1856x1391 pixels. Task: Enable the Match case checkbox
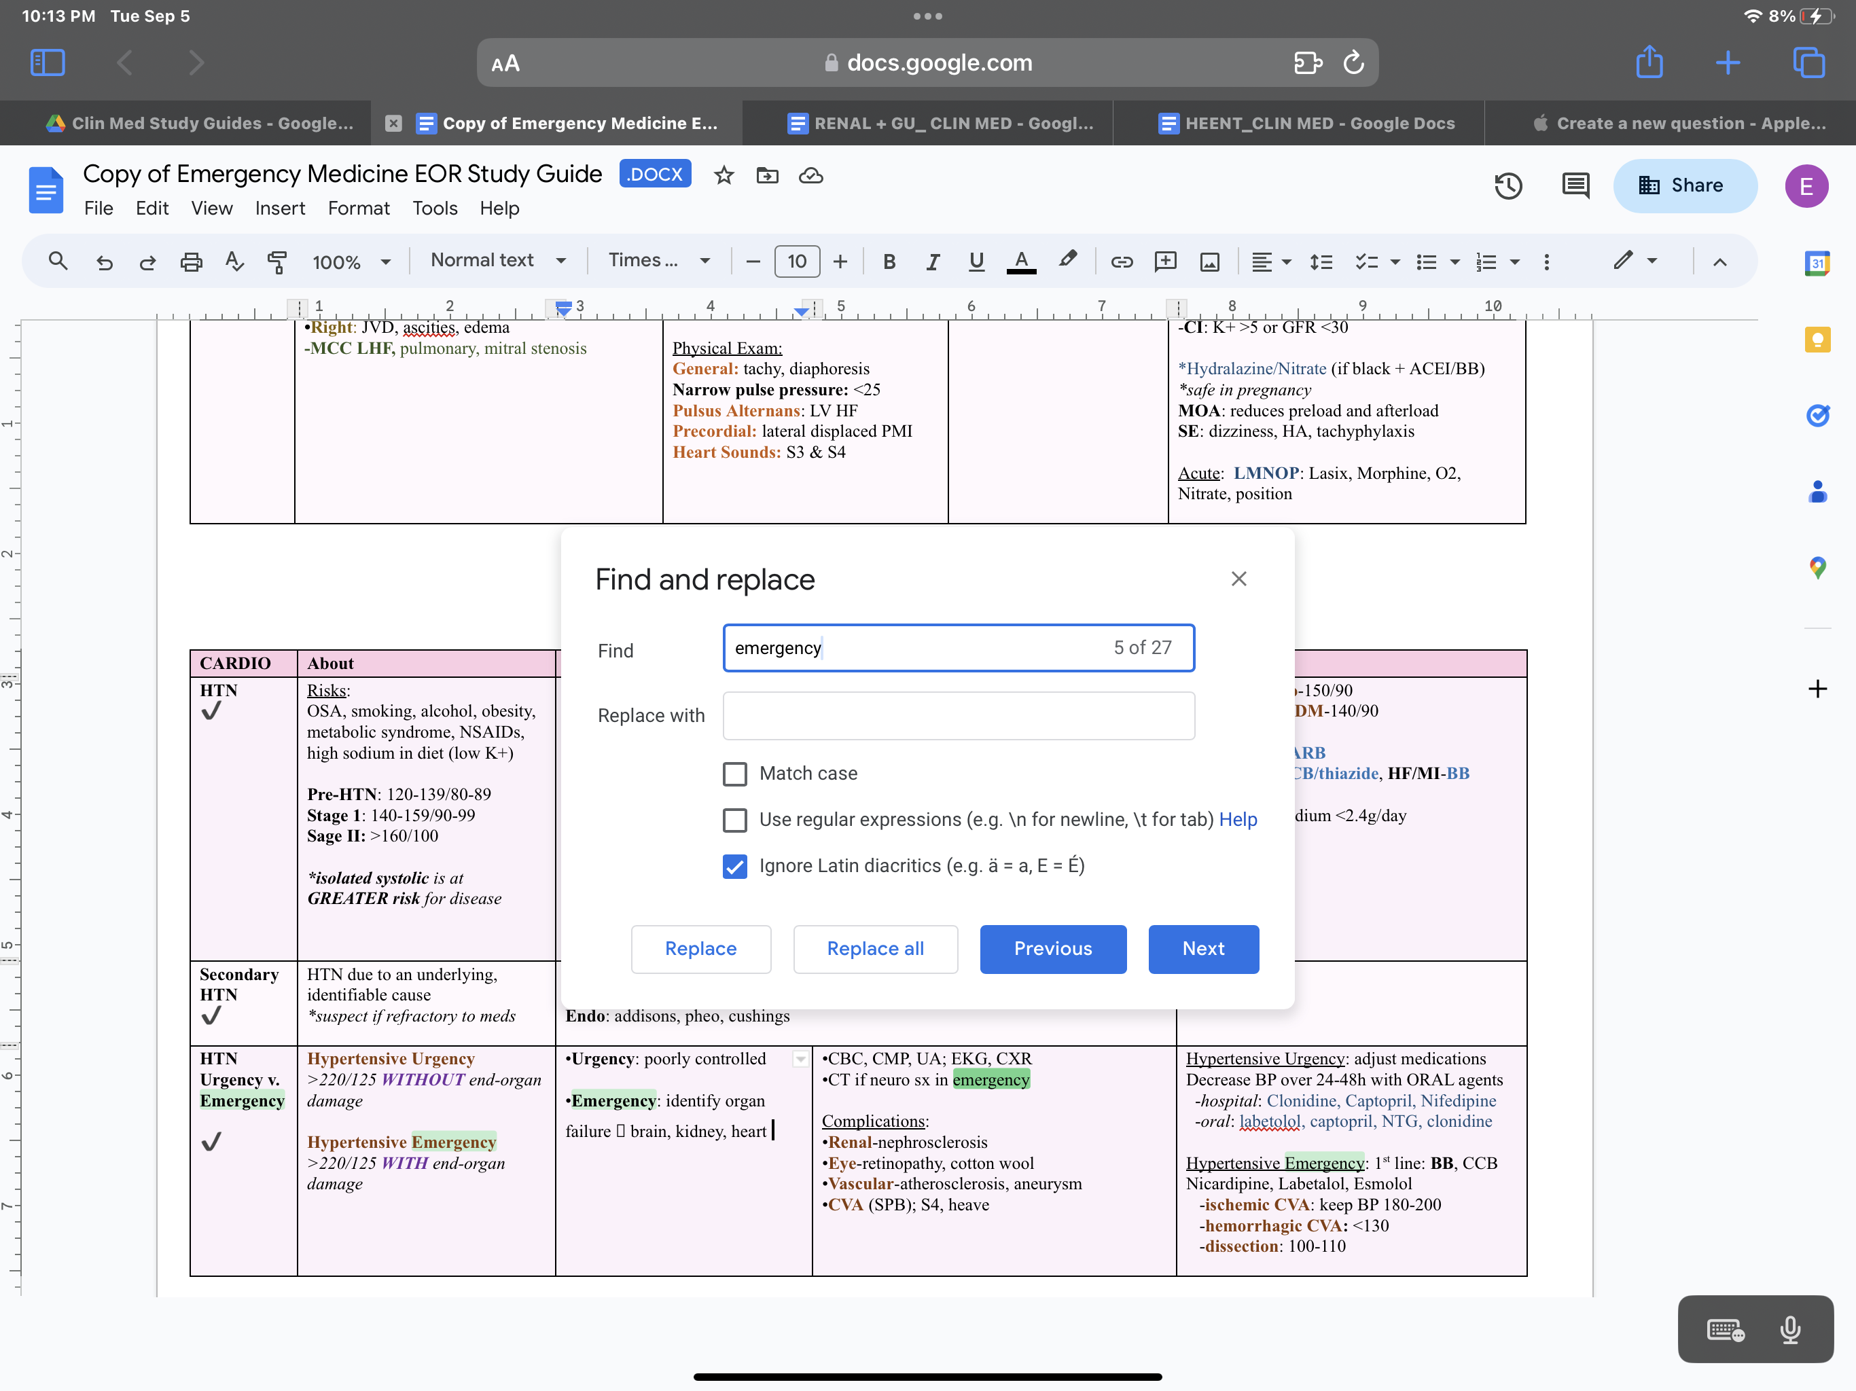(x=735, y=774)
